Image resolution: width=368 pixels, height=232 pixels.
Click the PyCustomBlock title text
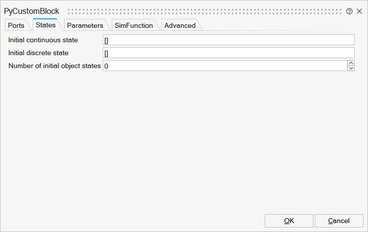click(x=32, y=11)
